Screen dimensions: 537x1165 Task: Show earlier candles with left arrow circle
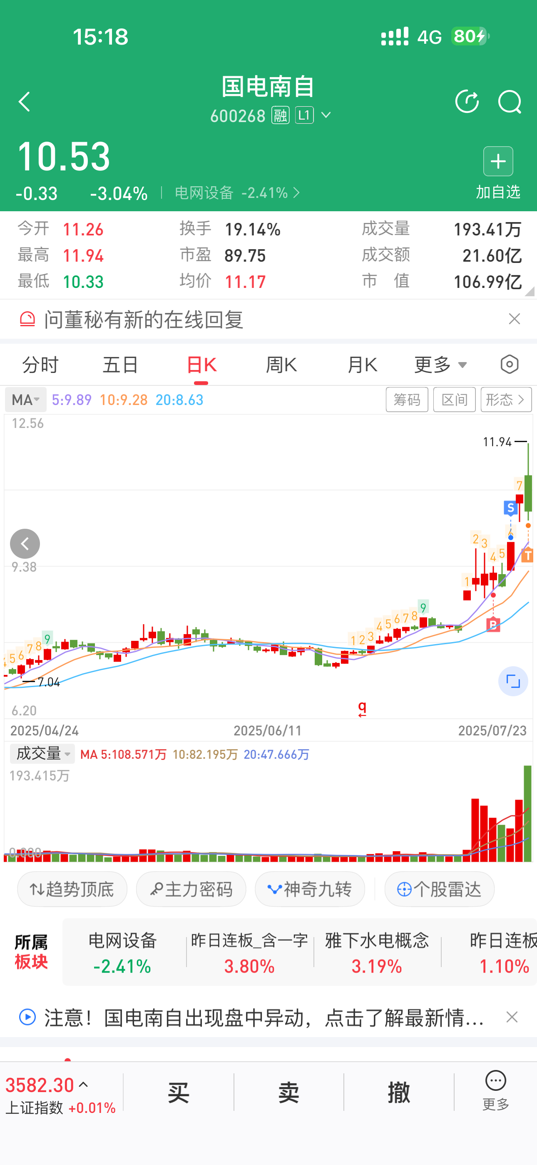(x=25, y=544)
